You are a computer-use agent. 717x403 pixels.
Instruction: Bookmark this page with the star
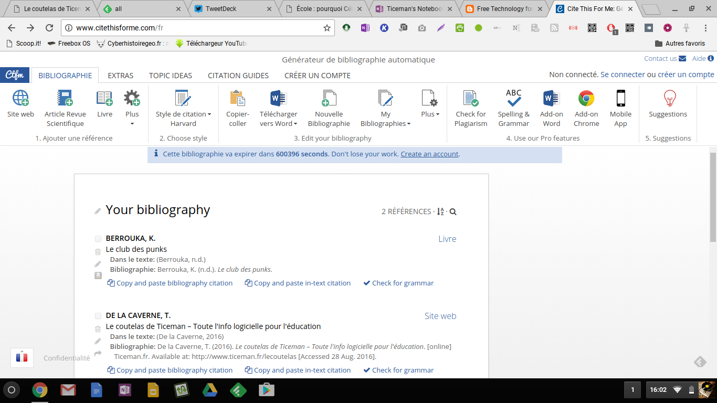click(327, 28)
